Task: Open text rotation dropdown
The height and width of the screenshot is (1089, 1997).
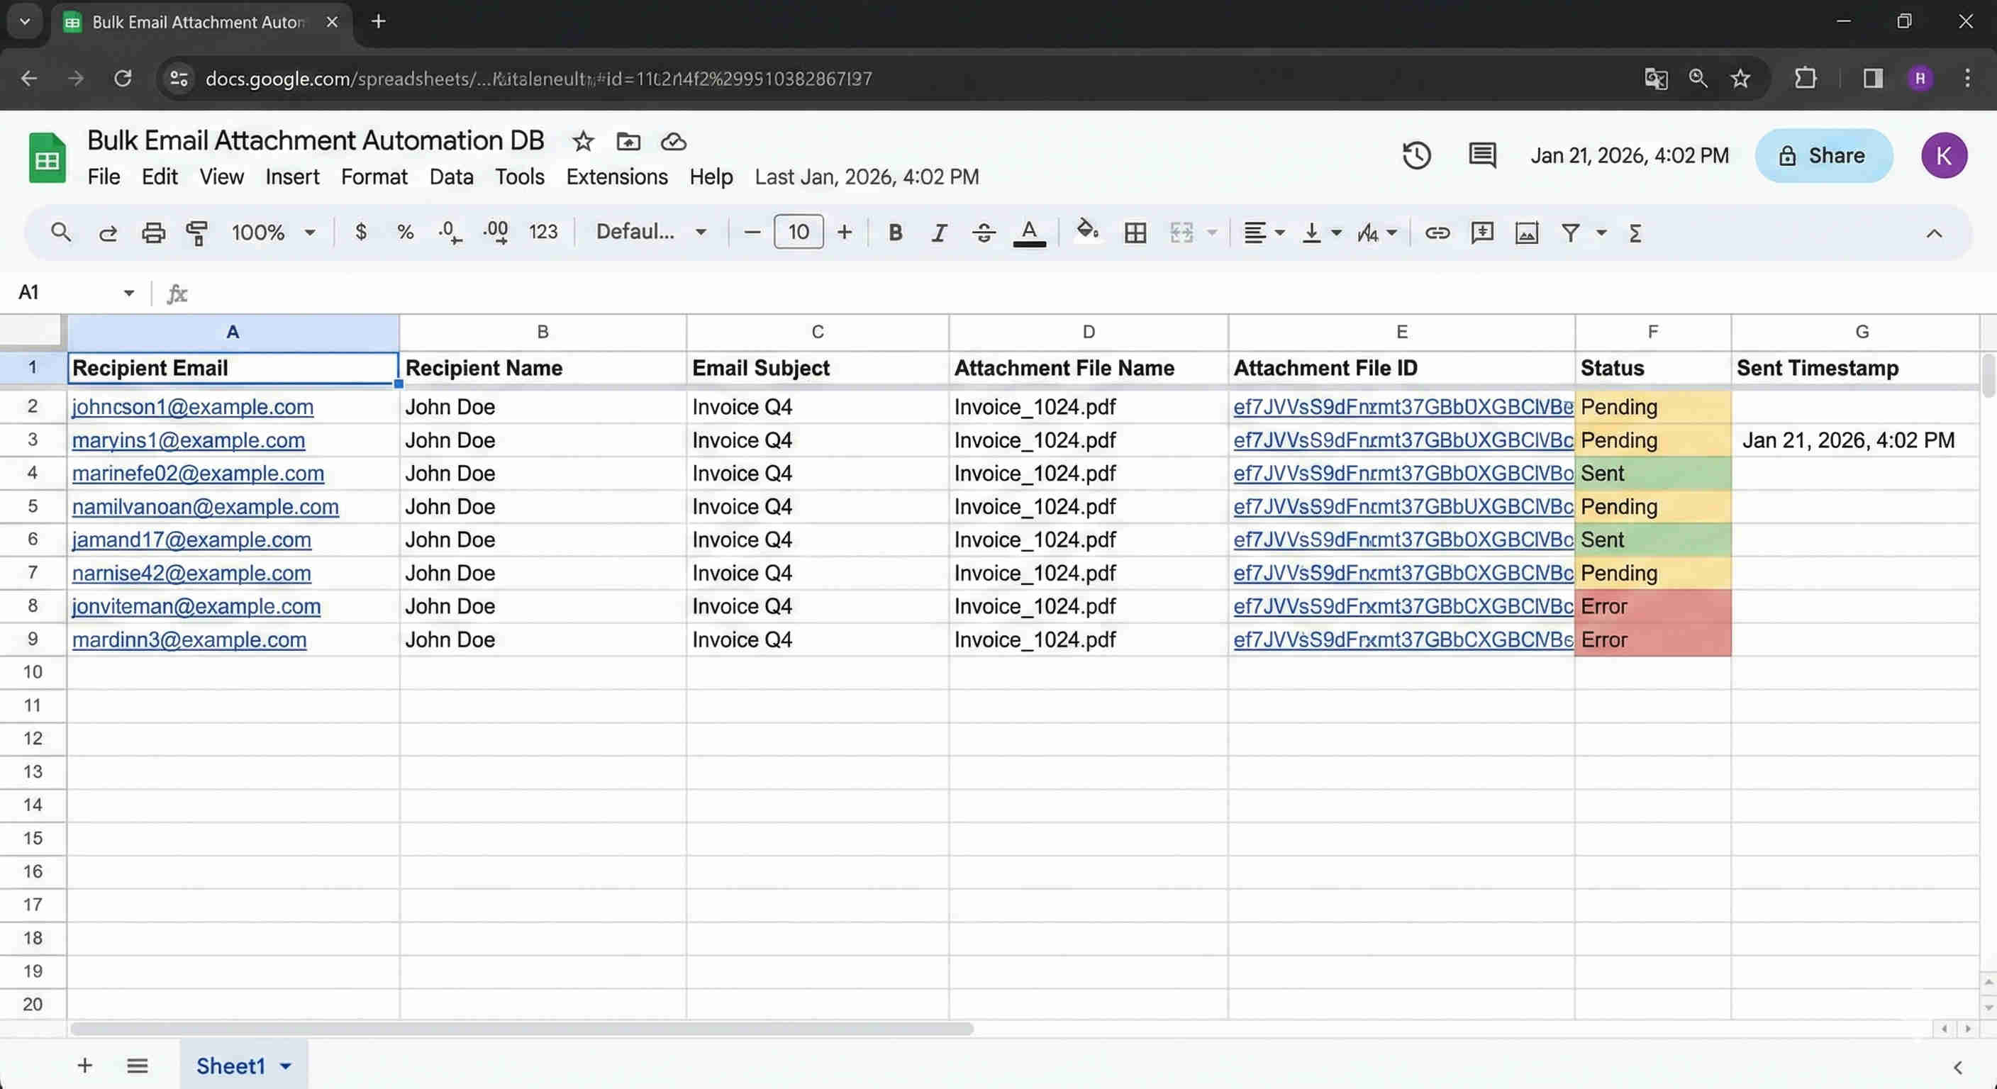Action: tap(1376, 233)
